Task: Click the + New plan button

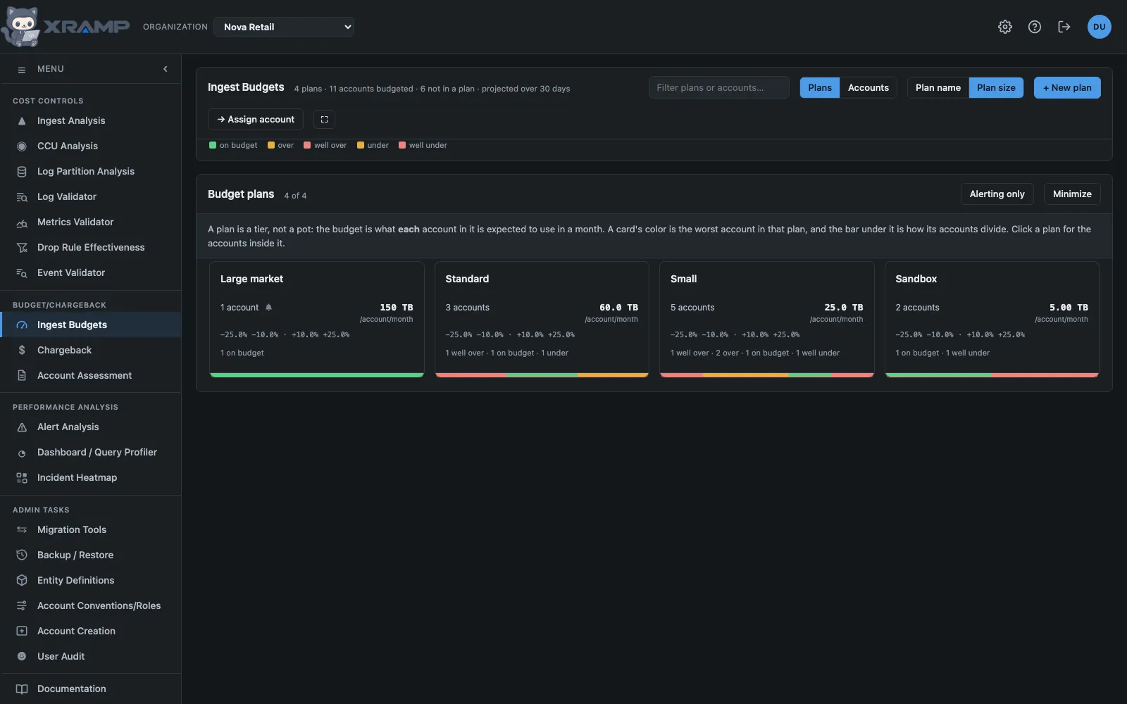Action: pyautogui.click(x=1067, y=88)
